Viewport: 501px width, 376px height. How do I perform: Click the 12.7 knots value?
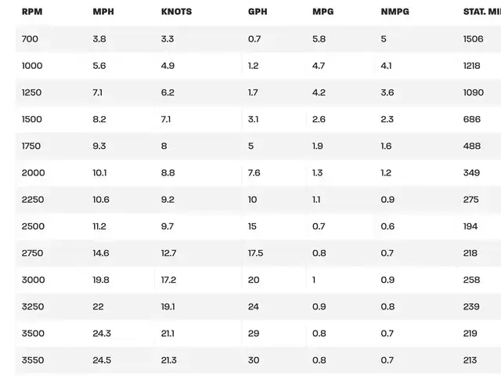point(168,253)
